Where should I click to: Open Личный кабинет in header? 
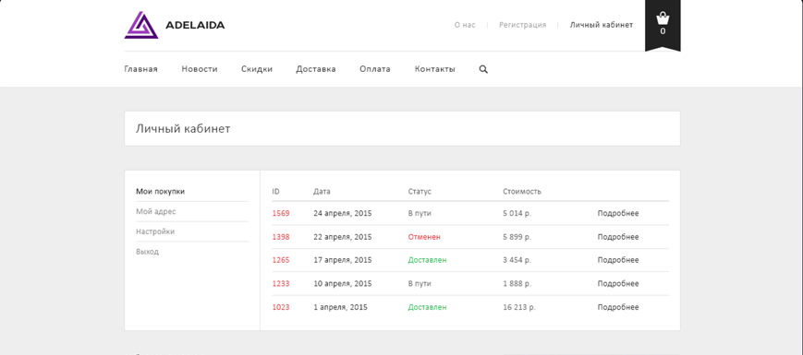pyautogui.click(x=602, y=25)
